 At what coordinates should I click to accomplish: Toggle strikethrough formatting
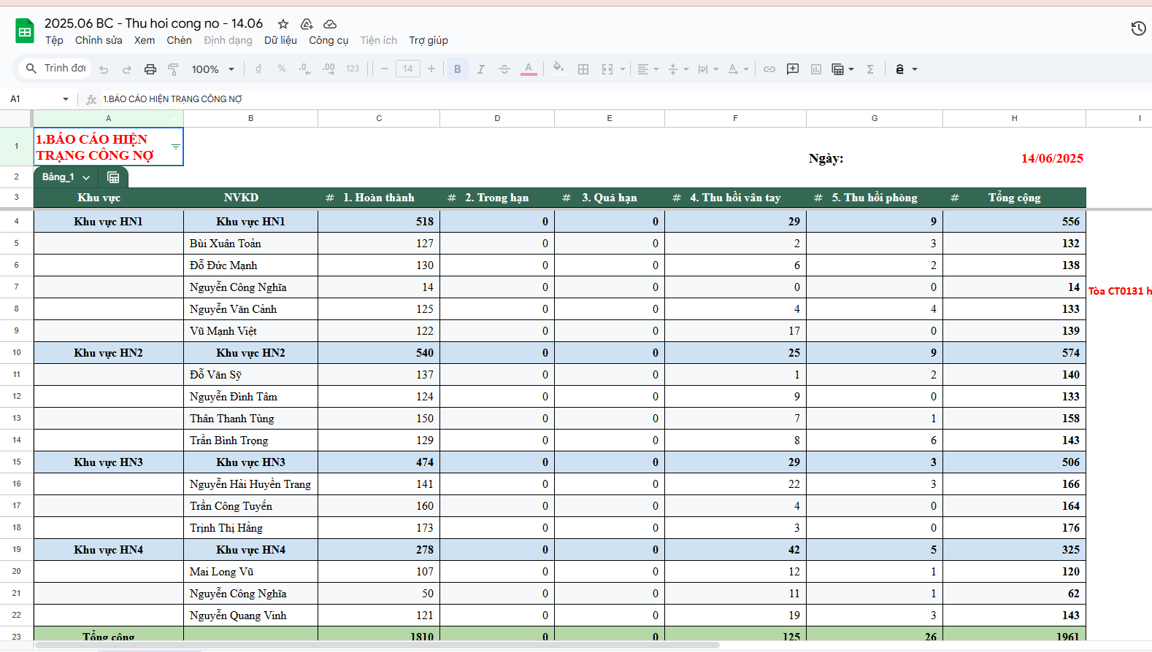coord(504,69)
